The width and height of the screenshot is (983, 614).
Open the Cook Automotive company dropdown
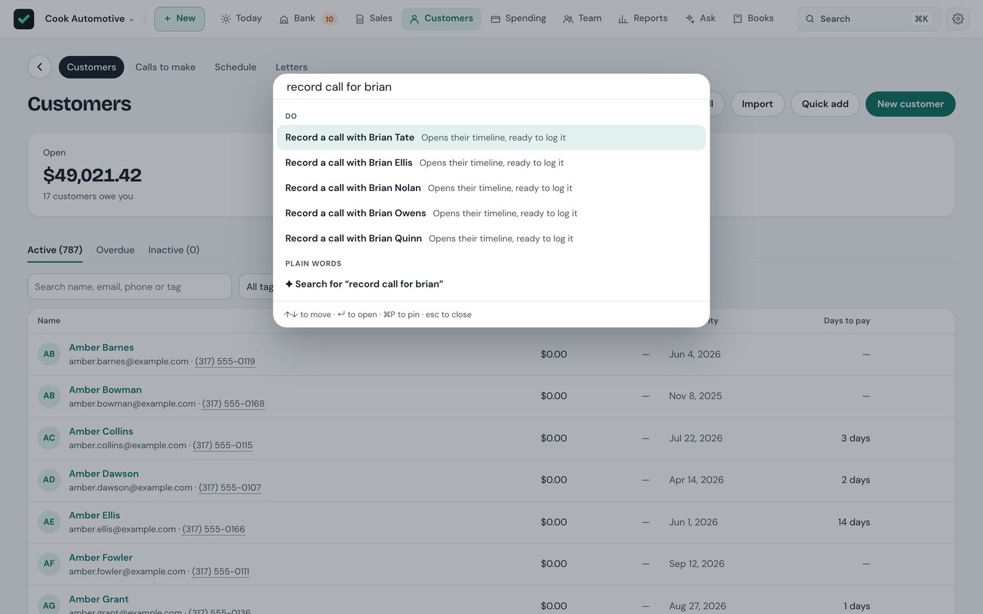pos(89,19)
